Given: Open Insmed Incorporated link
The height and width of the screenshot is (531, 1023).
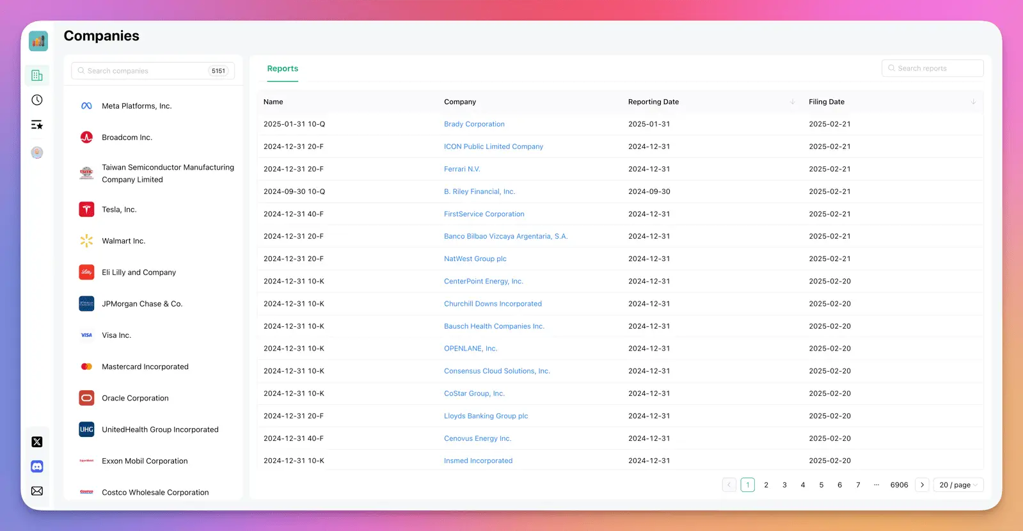Looking at the screenshot, I should pos(478,461).
